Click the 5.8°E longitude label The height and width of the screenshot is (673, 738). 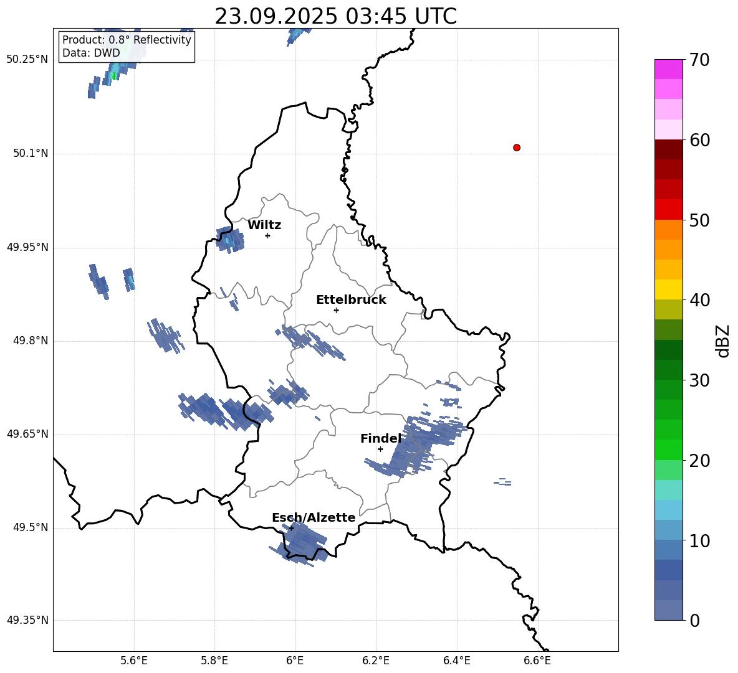pyautogui.click(x=214, y=661)
